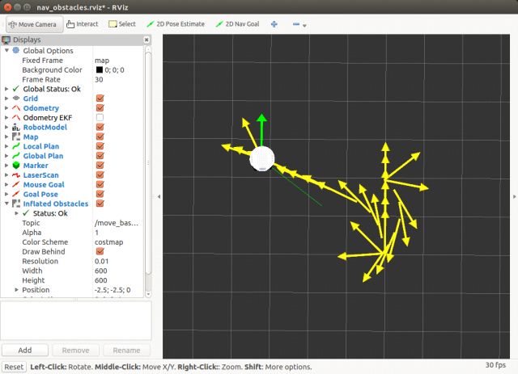518x374 pixels.
Task: Click the black Background Color swatch
Action: pos(100,70)
